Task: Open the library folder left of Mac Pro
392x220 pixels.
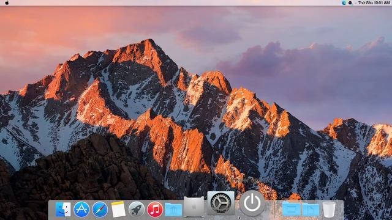Action: pyautogui.click(x=173, y=209)
